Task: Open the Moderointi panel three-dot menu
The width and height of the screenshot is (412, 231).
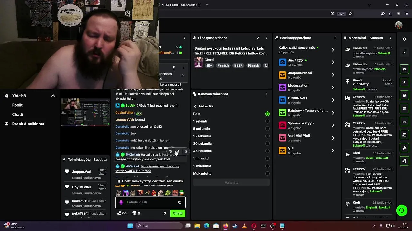Action: 390,38
